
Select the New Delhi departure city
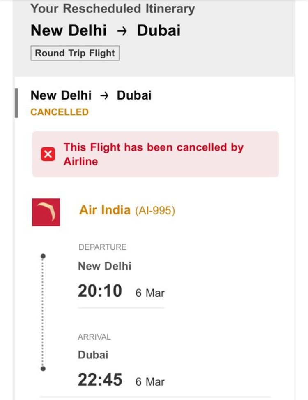tap(105, 266)
